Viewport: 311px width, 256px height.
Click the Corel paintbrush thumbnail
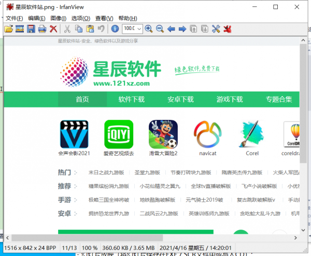[252, 134]
